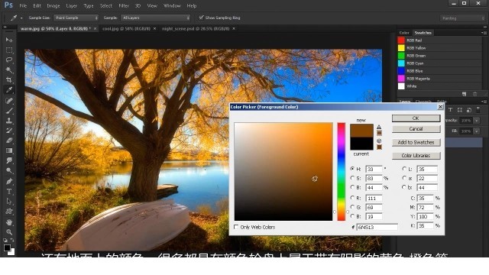Select the Dodge tool

pyautogui.click(x=9, y=170)
